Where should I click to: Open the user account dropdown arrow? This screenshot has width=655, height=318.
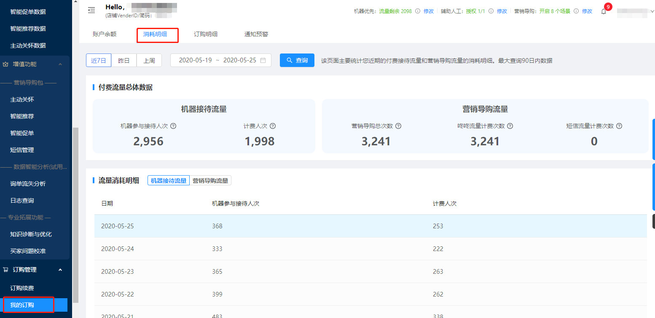click(652, 11)
